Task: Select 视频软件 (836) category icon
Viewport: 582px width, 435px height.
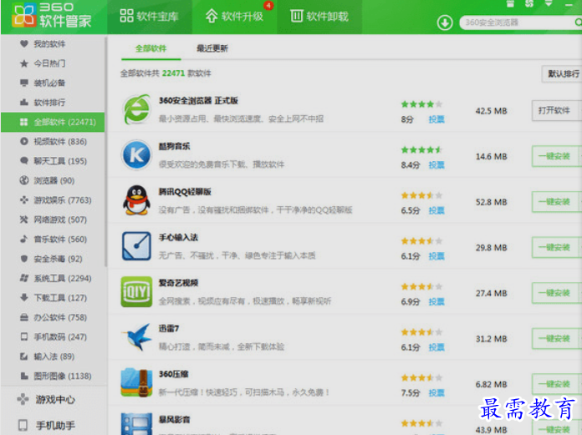Action: (x=24, y=141)
